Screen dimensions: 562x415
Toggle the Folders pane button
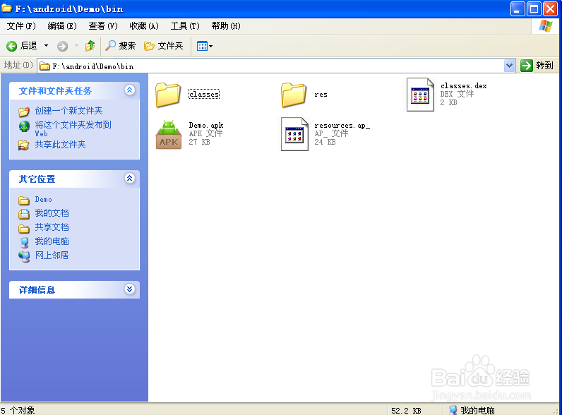(163, 46)
